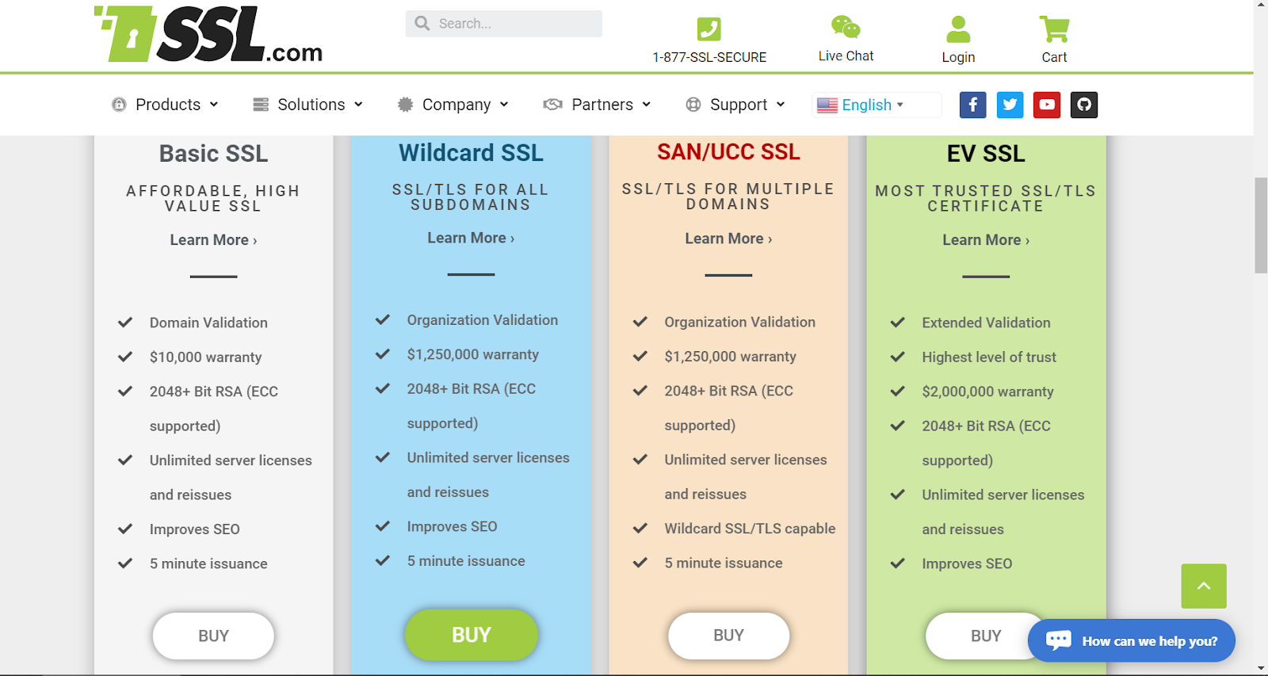Click the 1-877-SSL-SECURE phone number
Image resolution: width=1268 pixels, height=676 pixels.
tap(709, 57)
